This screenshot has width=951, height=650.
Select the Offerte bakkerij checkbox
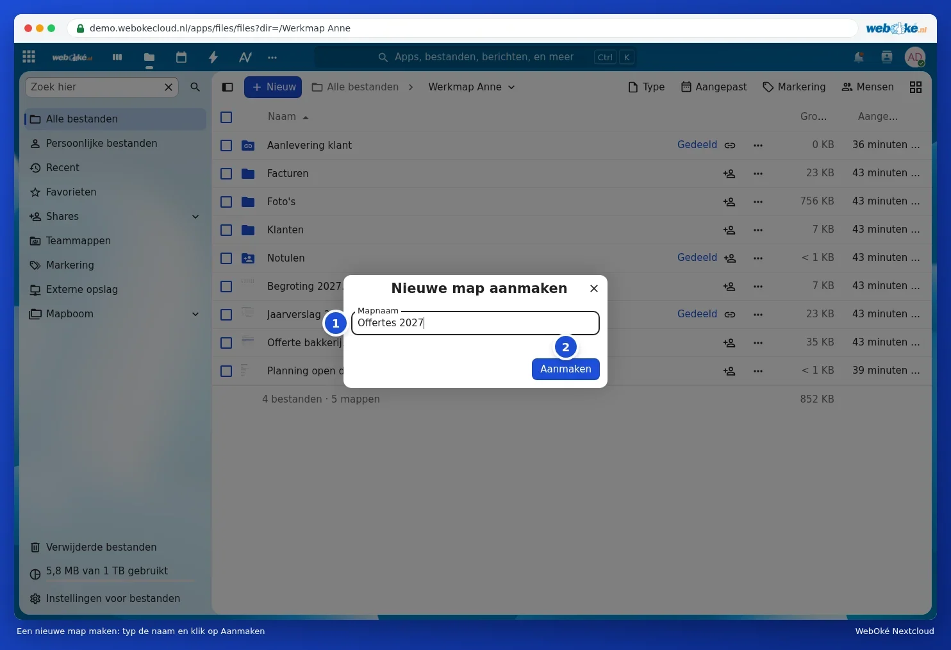[x=226, y=343]
